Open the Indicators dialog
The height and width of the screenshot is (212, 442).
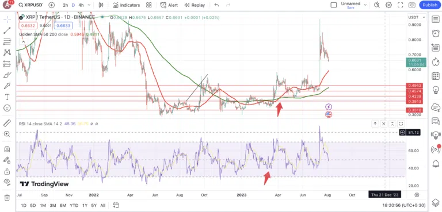(126, 5)
